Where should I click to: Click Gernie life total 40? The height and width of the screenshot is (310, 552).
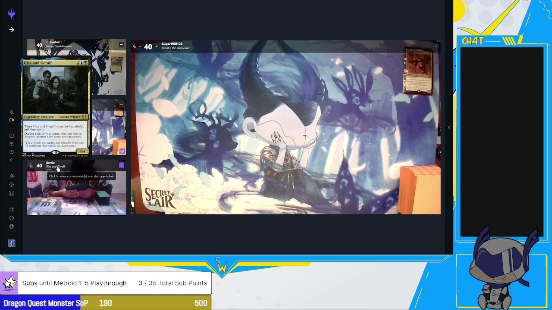point(39,166)
